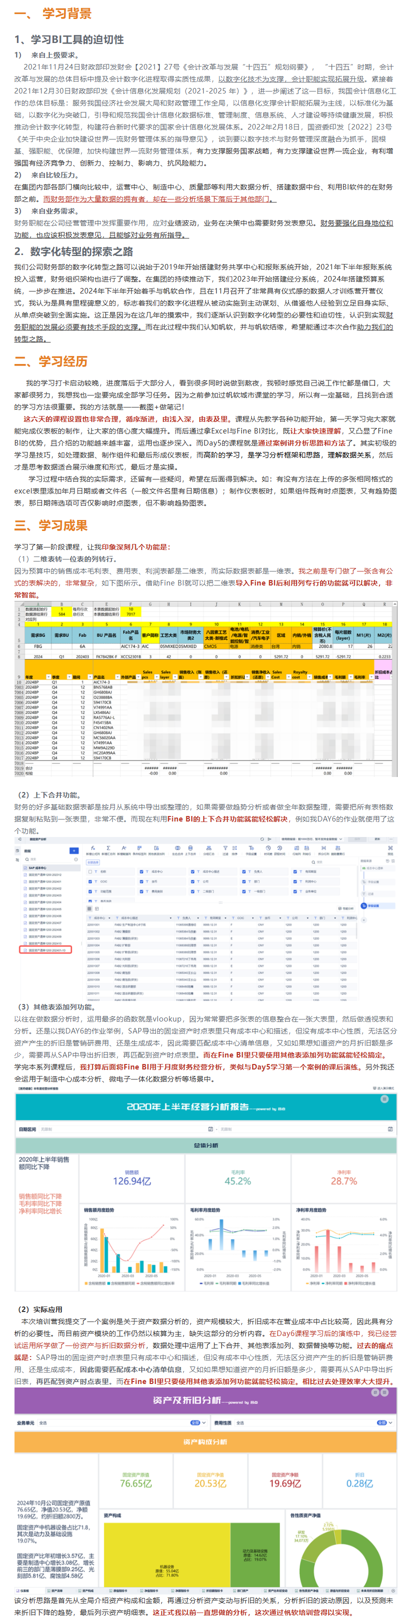This screenshot has height=1619, width=408.
Task: Click the AIC174-3 product cell in Excel
Action: (x=130, y=645)
